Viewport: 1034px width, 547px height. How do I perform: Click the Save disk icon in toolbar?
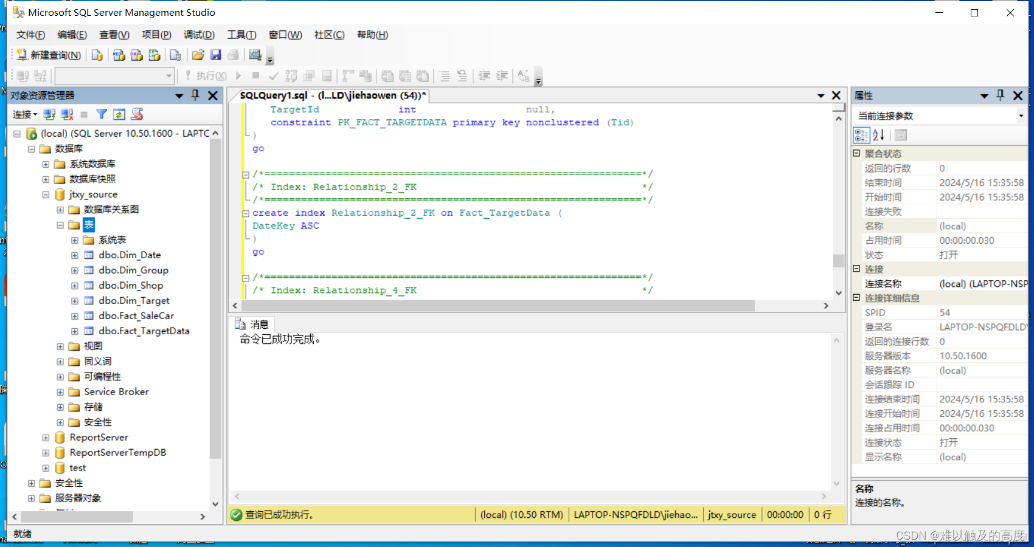[x=215, y=55]
